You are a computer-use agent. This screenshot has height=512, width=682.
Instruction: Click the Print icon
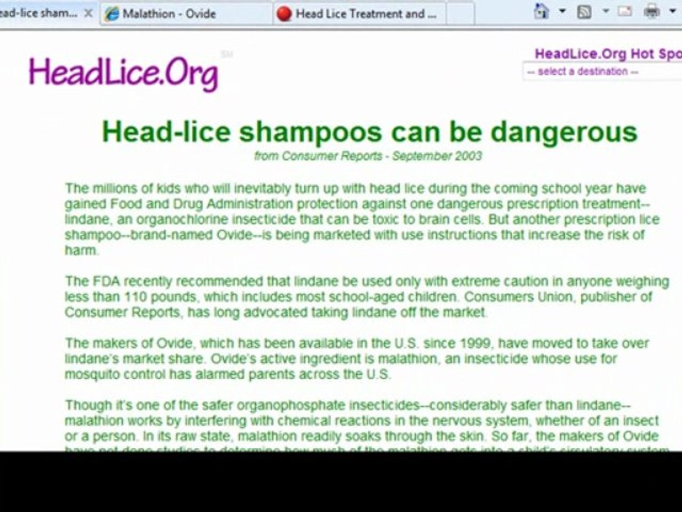pyautogui.click(x=651, y=11)
